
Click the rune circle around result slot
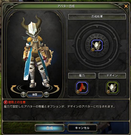(97, 46)
